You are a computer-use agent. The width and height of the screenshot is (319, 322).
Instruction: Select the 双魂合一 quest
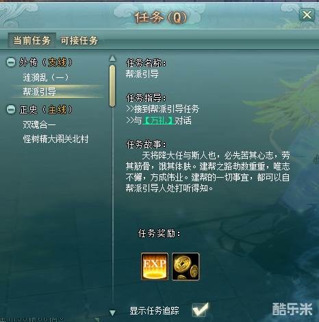click(39, 124)
